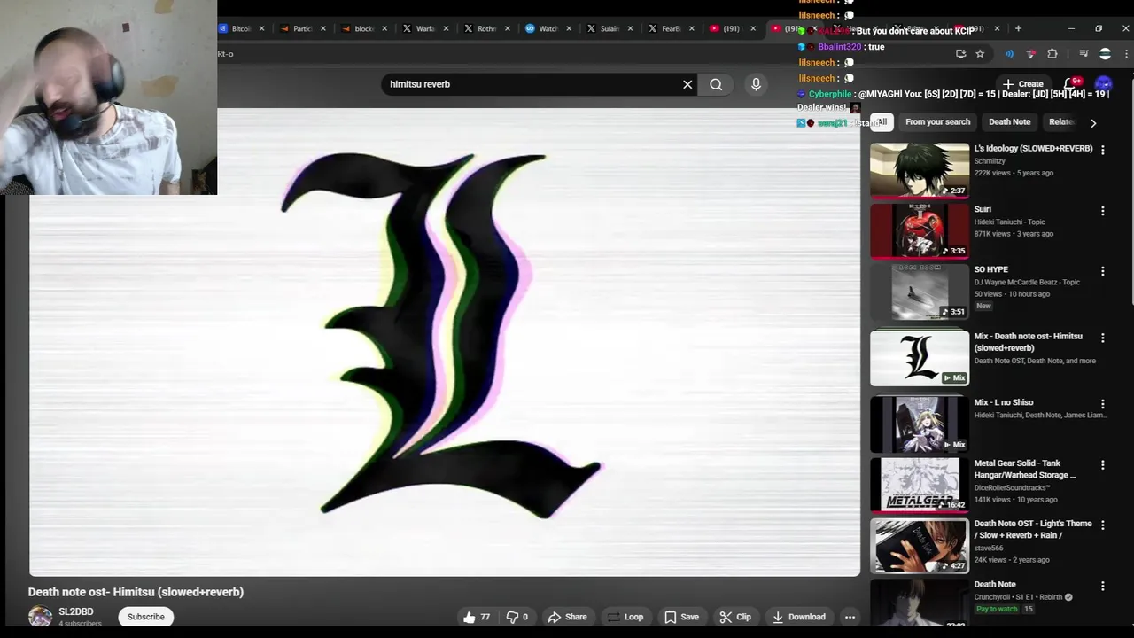The width and height of the screenshot is (1134, 638).
Task: Select the Death Note filter chip
Action: tap(1009, 121)
